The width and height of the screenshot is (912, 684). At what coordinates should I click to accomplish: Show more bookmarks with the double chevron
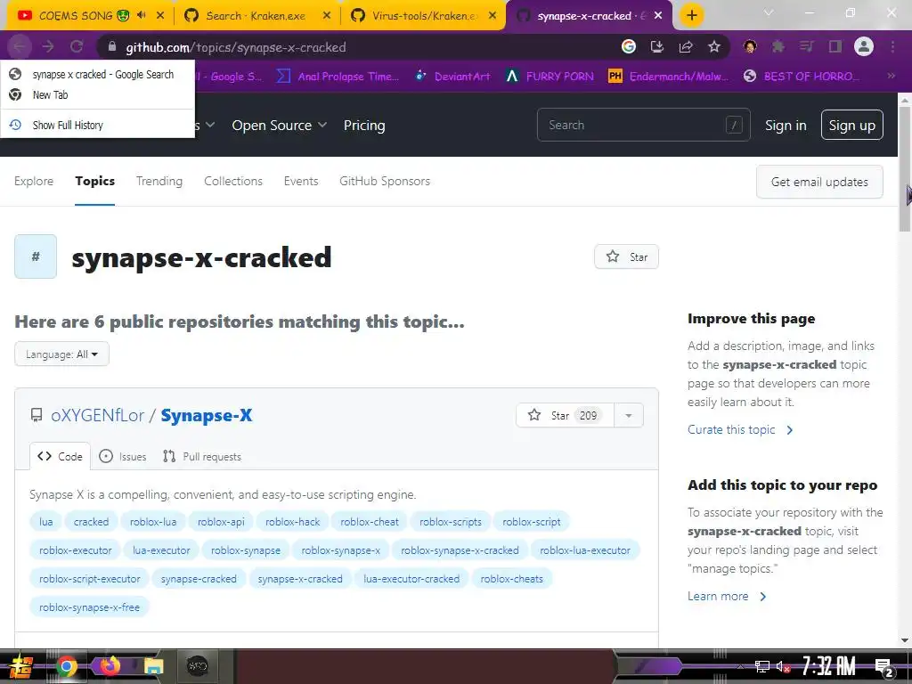pyautogui.click(x=891, y=76)
